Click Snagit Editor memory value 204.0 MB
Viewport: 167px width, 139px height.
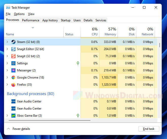pos(110,49)
